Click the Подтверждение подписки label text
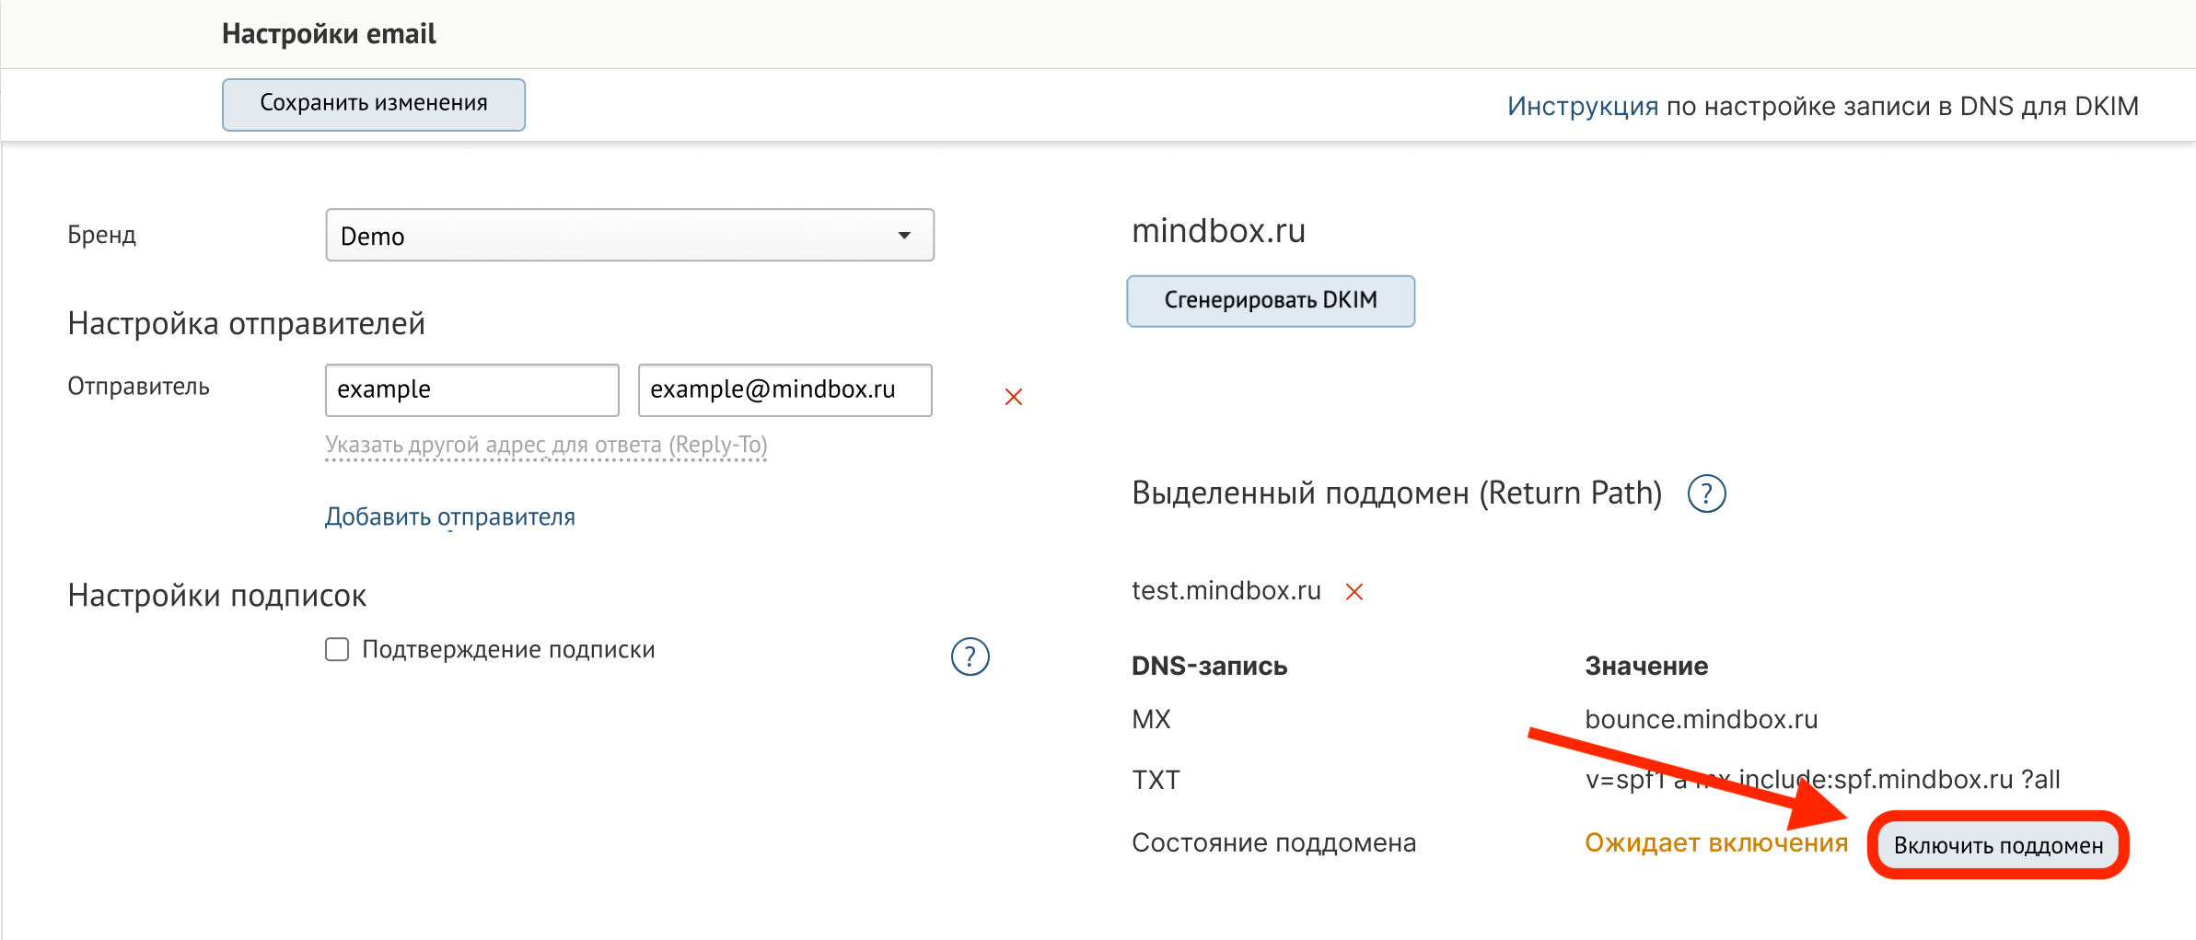Screen dimensions: 2196x940 click(x=508, y=650)
